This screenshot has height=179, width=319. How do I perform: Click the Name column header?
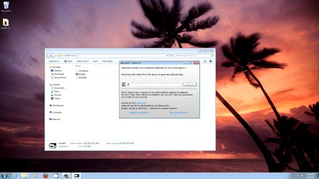(x=78, y=66)
